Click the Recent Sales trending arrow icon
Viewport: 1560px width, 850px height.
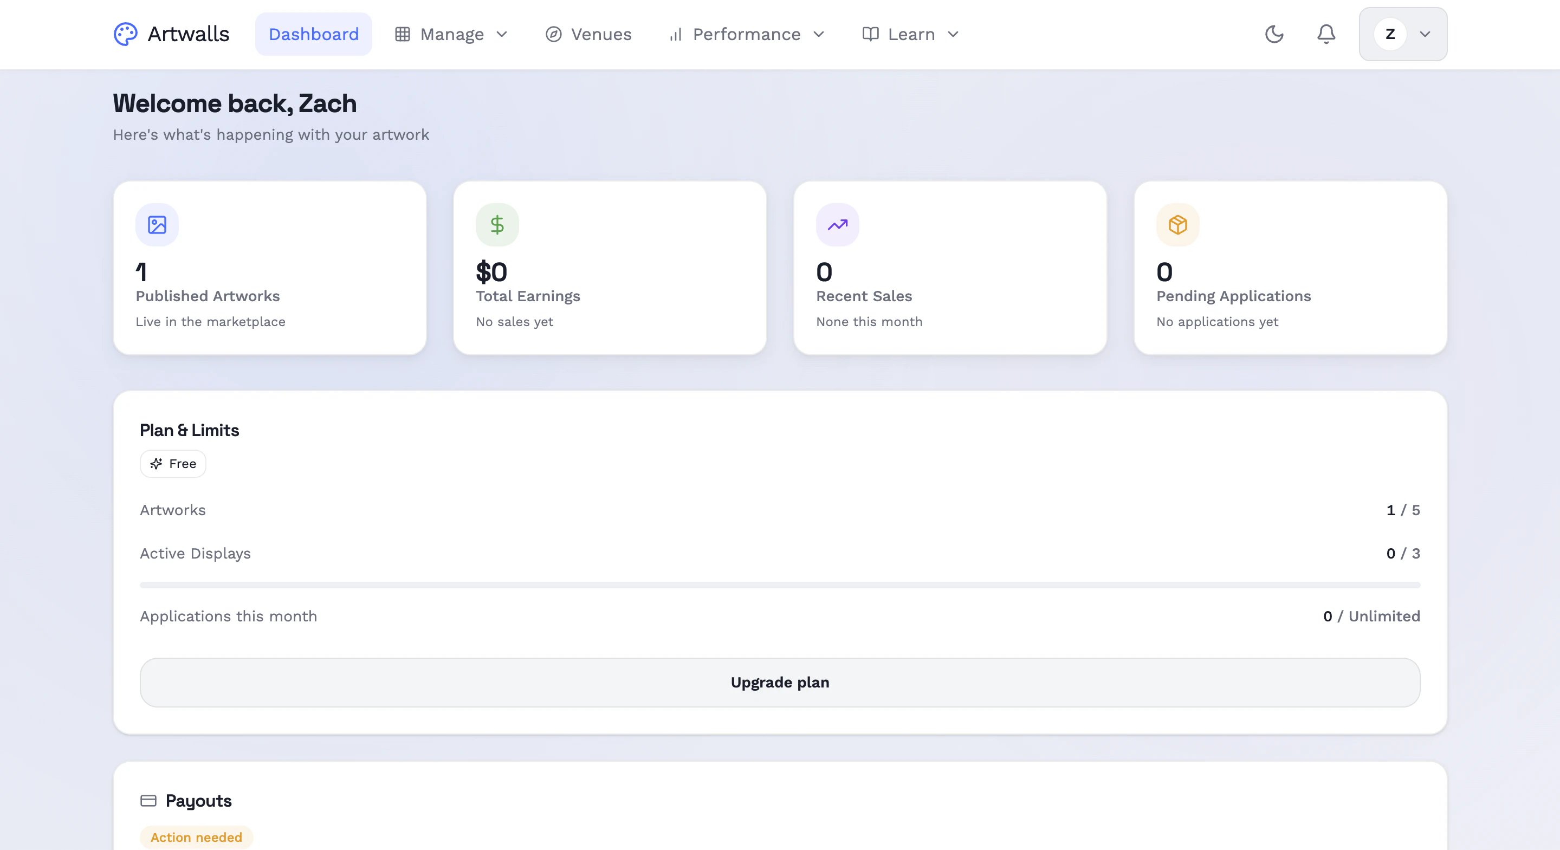(838, 225)
